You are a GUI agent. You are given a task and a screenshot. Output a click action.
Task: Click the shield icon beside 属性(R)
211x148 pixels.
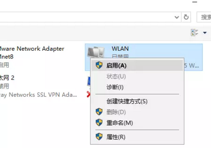99,136
